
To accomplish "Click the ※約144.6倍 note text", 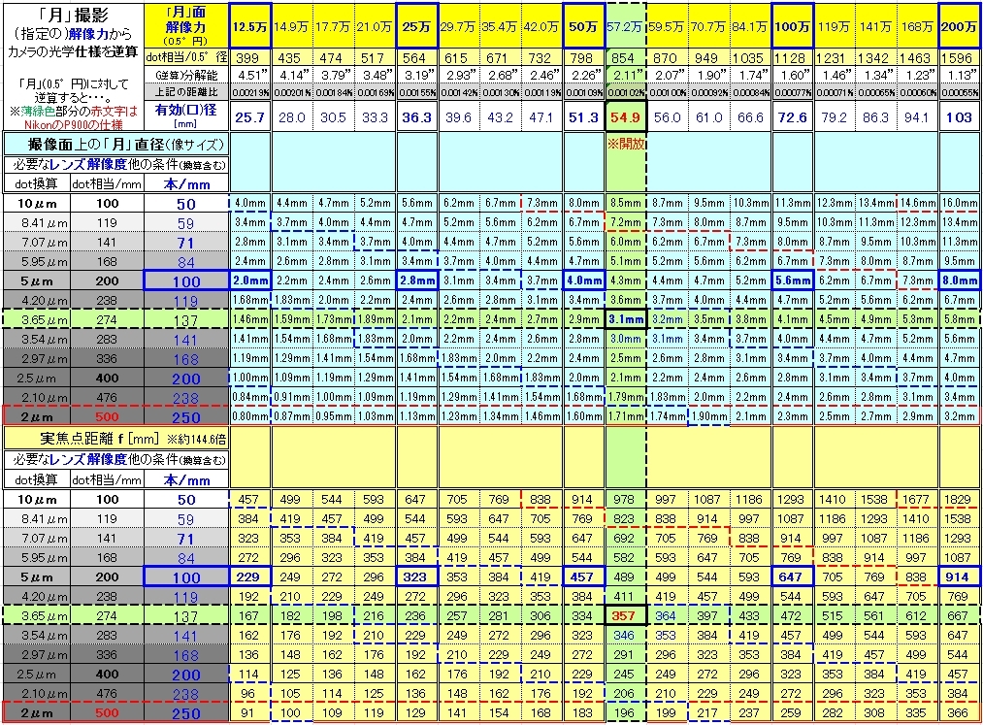I will point(196,440).
